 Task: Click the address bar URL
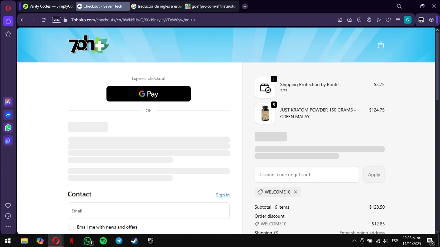pyautogui.click(x=133, y=20)
